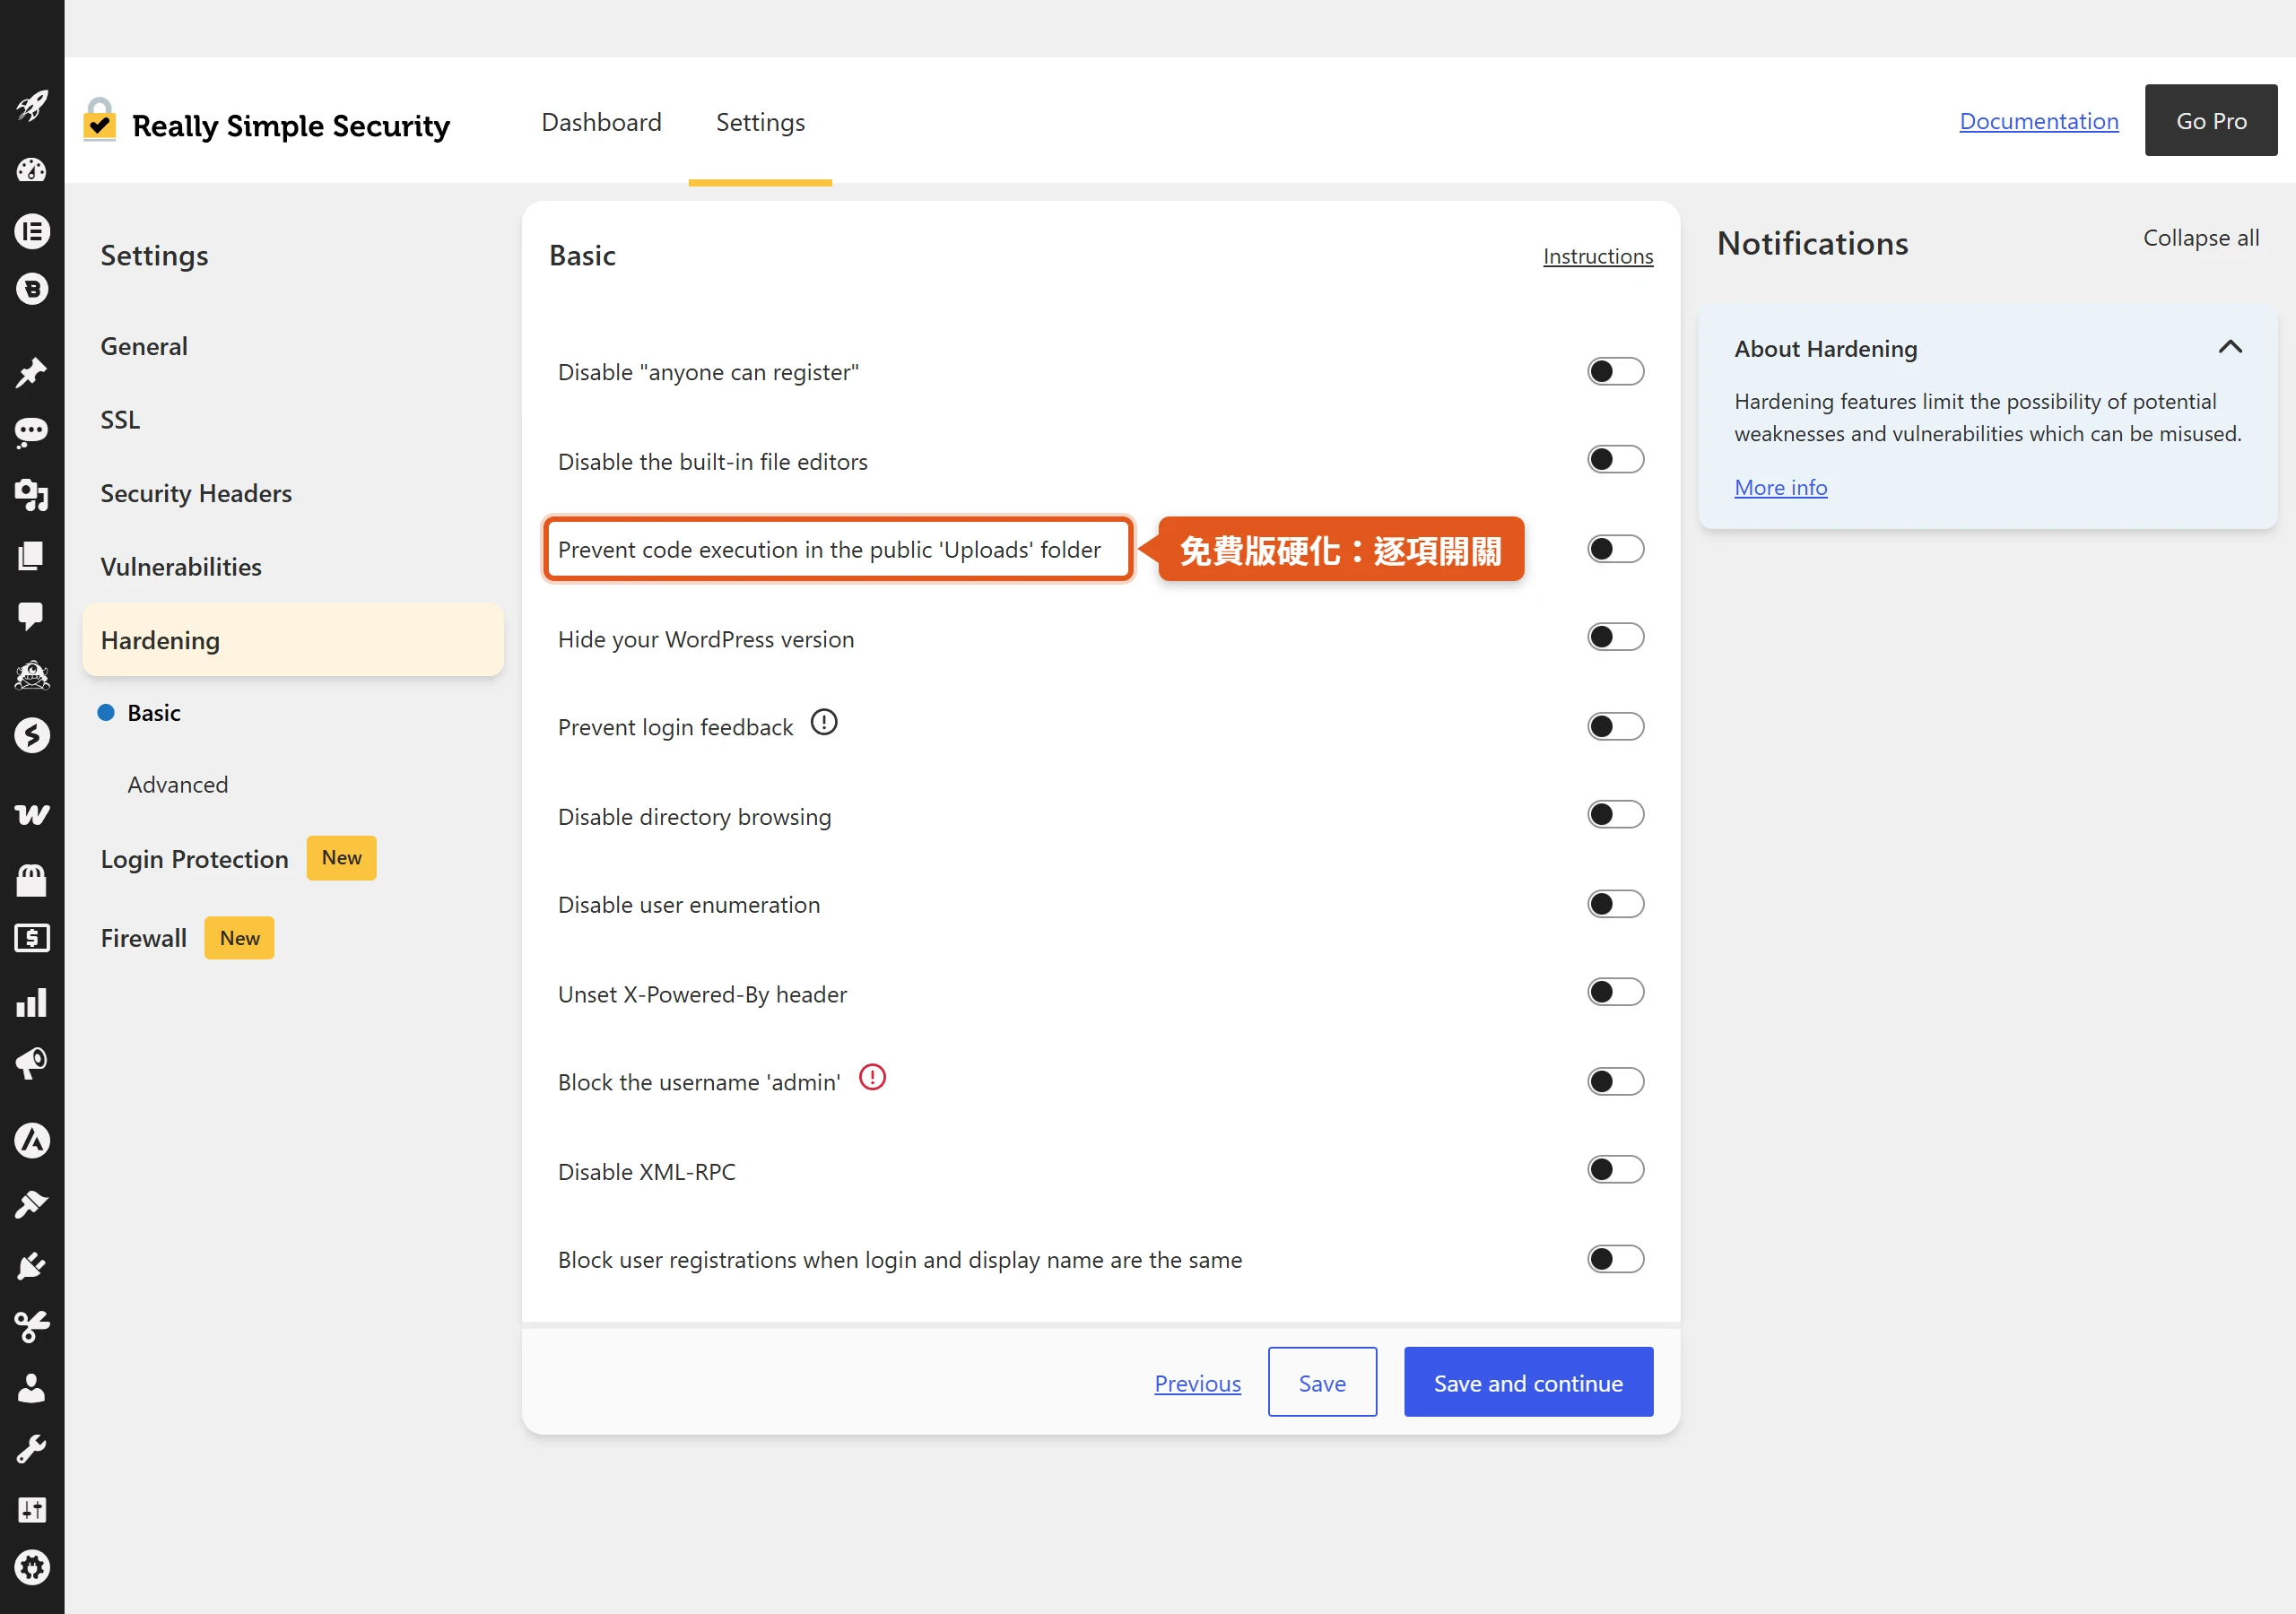Toggle Hide your WordPress version switch
Screen dimensions: 2296x1614
pos(1615,637)
